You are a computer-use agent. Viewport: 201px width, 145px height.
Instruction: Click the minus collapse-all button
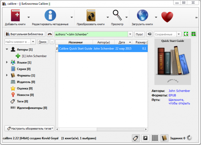(x=52, y=42)
